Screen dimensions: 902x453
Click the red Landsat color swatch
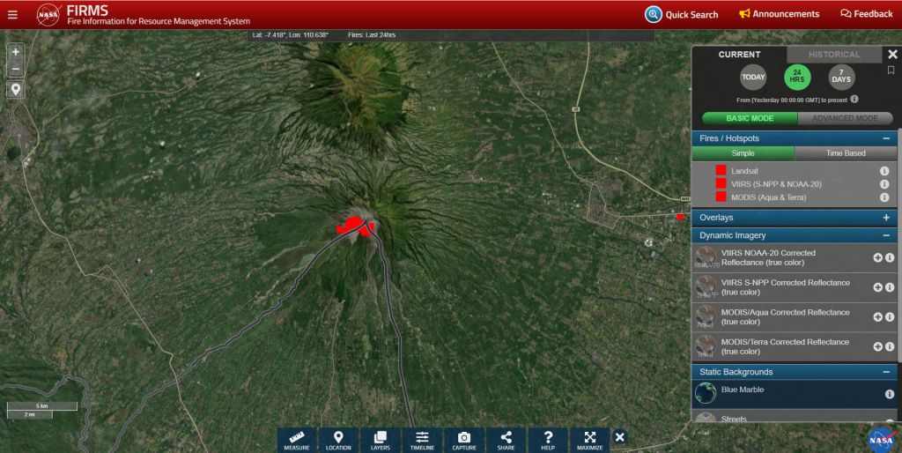(x=721, y=170)
